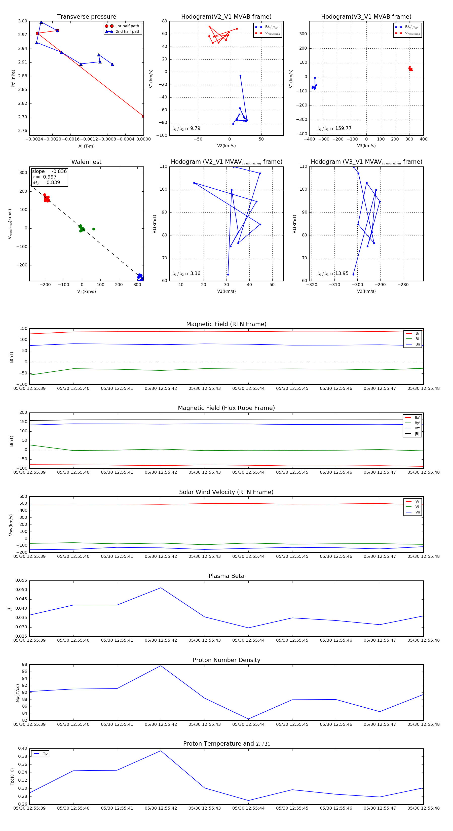Click the 'M_A = 0.839' annotation
The width and height of the screenshot is (453, 831).
46,183
